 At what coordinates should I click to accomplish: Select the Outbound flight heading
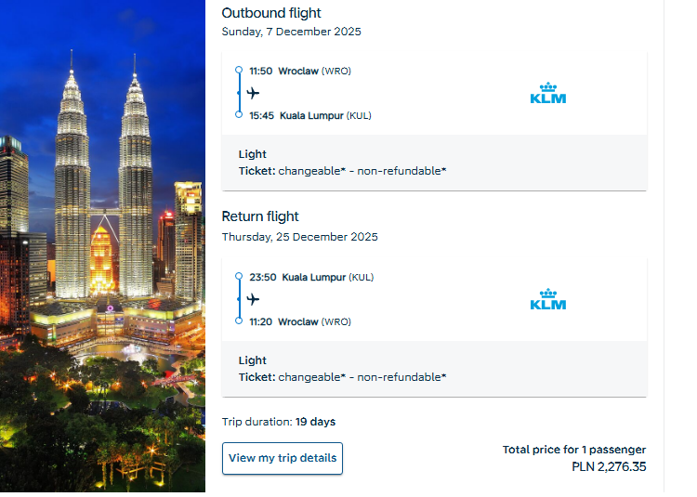(x=271, y=13)
